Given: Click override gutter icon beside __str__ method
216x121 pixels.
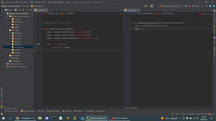Looking at the screenshot, I should point(38,44).
